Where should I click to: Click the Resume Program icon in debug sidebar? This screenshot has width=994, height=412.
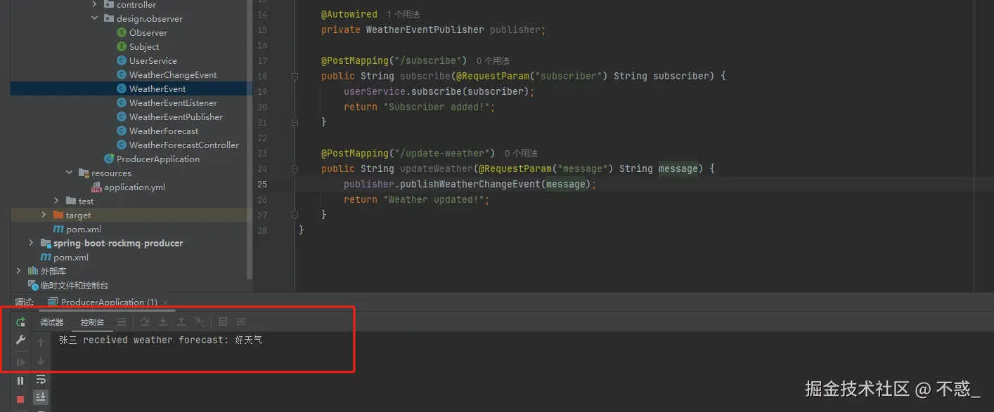(20, 362)
